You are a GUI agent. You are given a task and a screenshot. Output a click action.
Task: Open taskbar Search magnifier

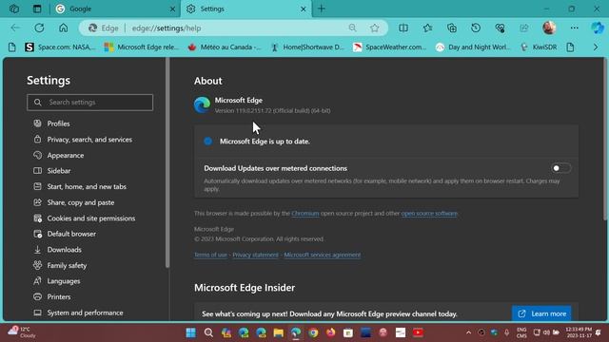208,332
